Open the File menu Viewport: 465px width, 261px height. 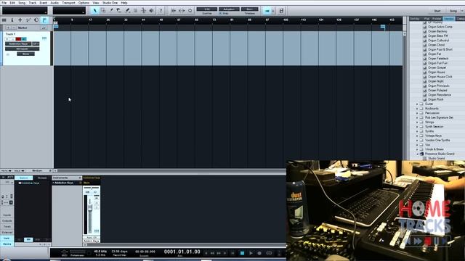point(4,3)
